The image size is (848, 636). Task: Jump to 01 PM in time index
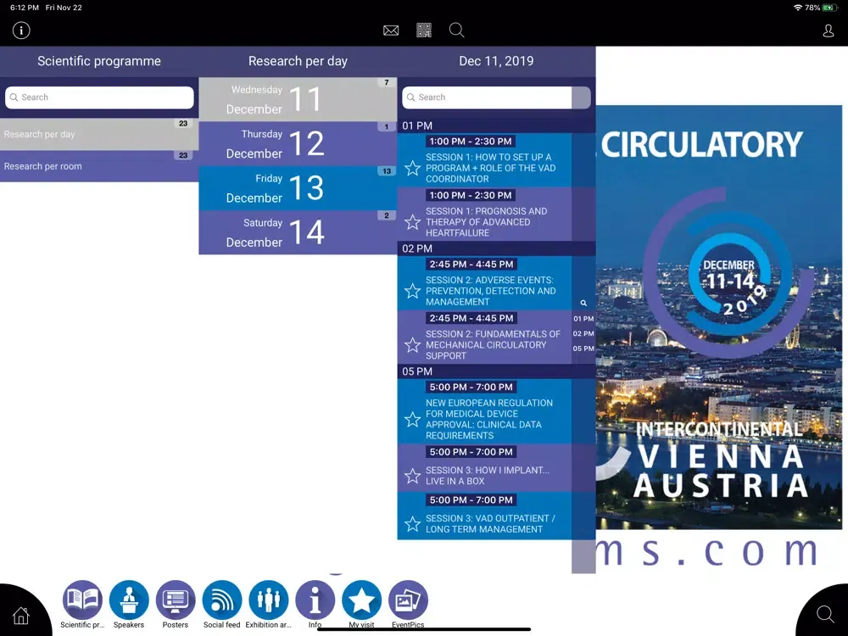(x=583, y=319)
